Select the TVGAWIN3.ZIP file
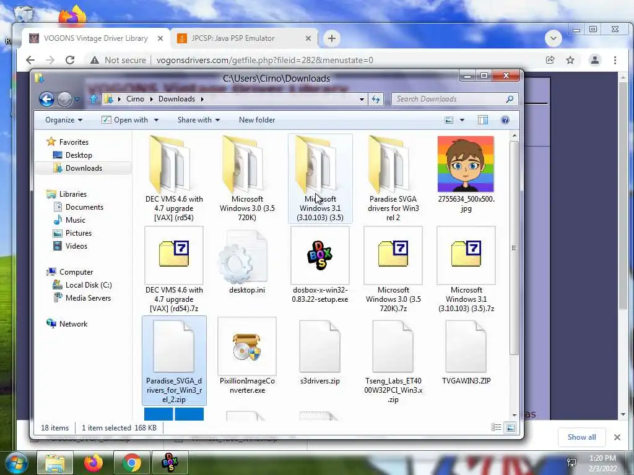This screenshot has height=475, width=634. click(x=466, y=352)
